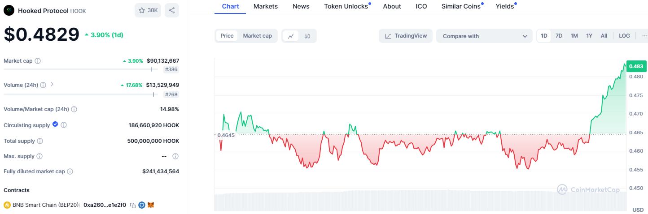Open the more options ellipsis on chart
The image size is (648, 214).
click(644, 36)
